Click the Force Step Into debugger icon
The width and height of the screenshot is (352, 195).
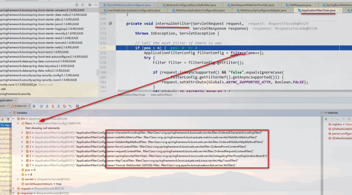pos(53,106)
